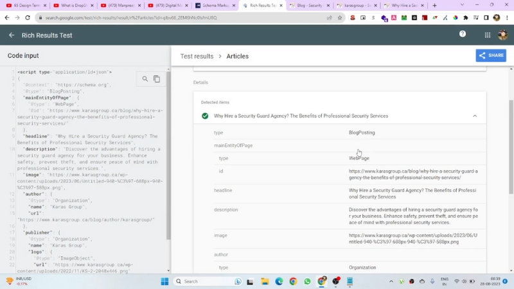Open the INR/USD widget
This screenshot has width=514, height=289.
coord(19,281)
